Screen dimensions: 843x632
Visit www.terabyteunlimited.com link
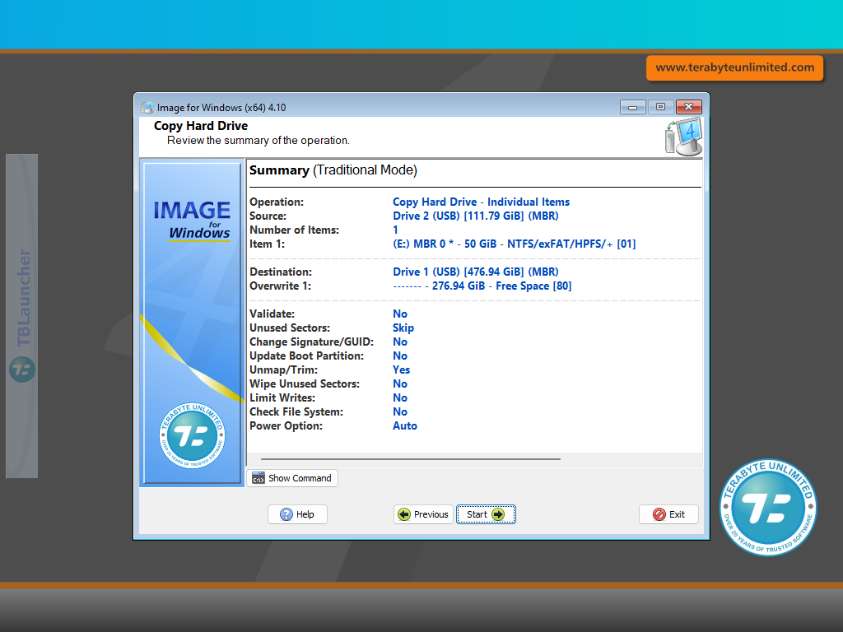point(734,67)
